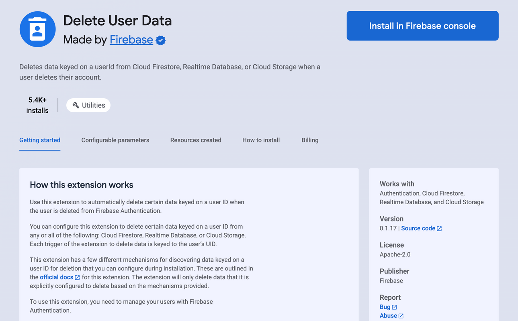Select the Utilities category chip

click(x=88, y=105)
